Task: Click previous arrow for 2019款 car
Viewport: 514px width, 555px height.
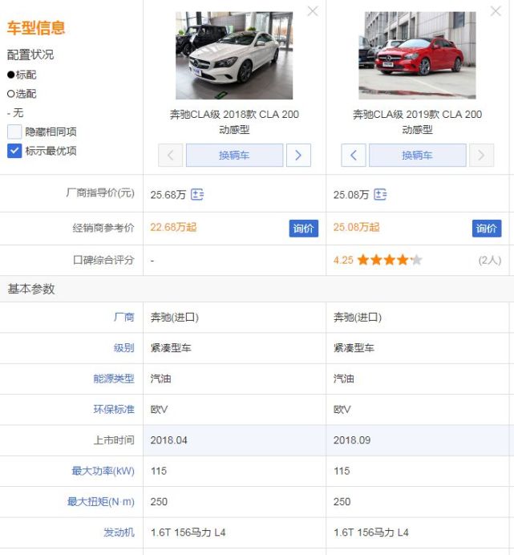Action: 354,155
